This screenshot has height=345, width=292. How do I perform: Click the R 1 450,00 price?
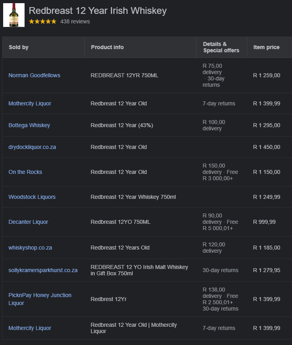(x=267, y=147)
